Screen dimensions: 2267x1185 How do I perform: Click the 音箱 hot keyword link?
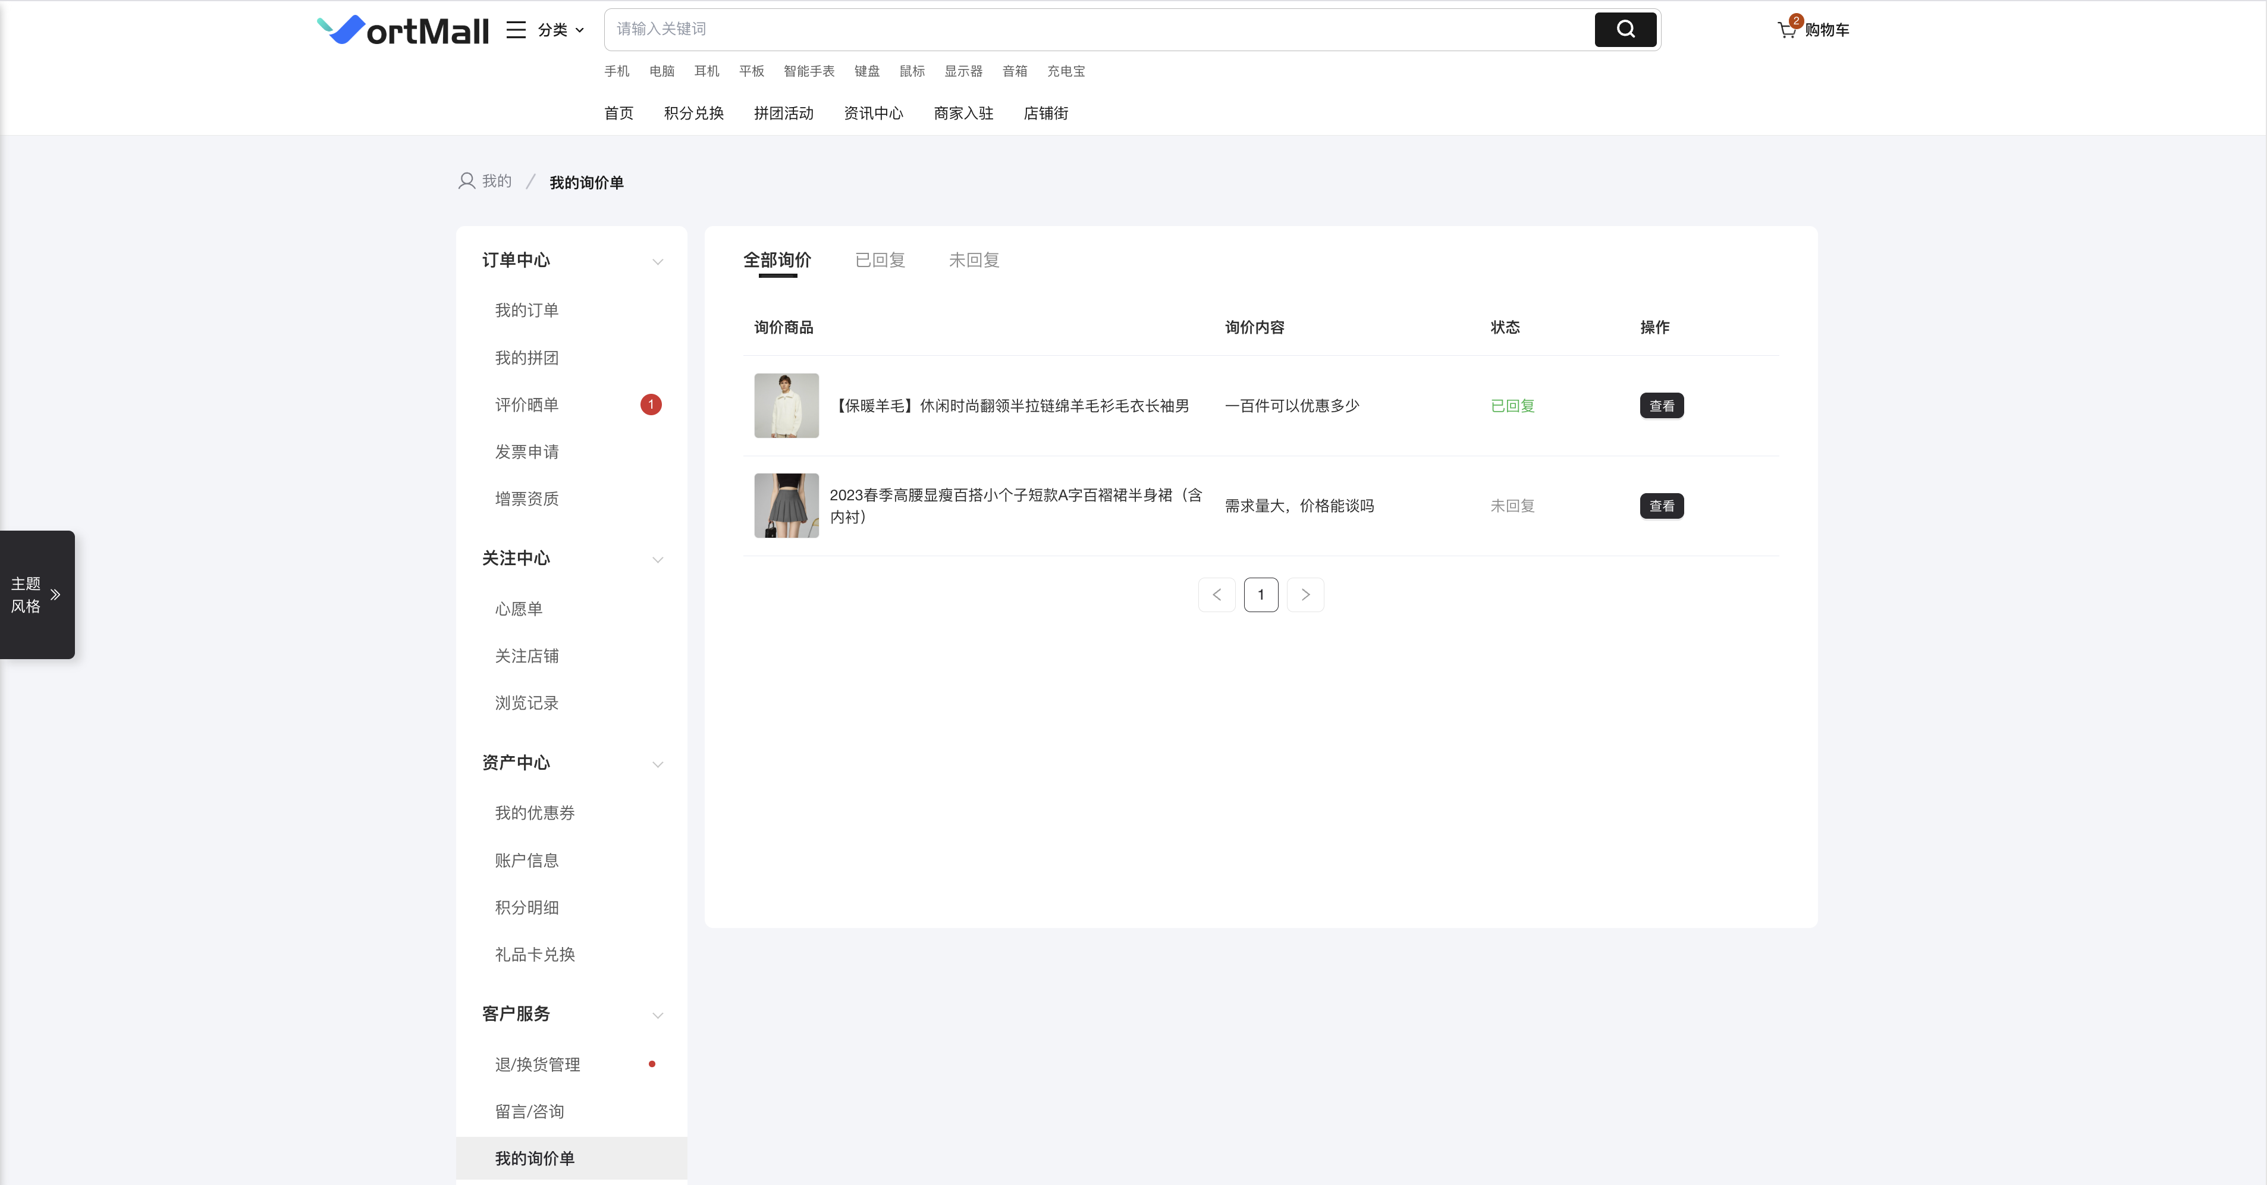point(1015,71)
